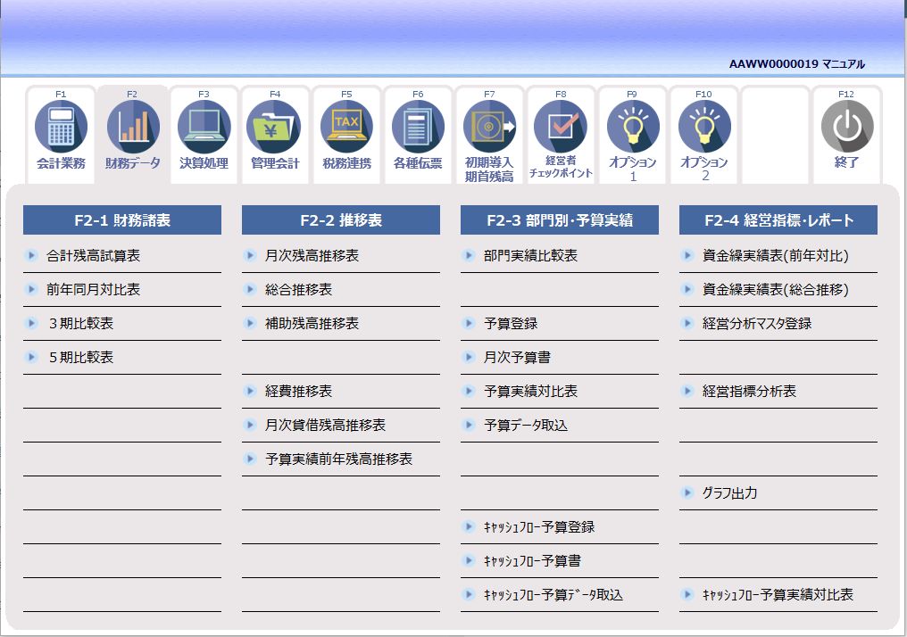The image size is (907, 637).
Task: Click the F2-4 経営指標・レポート section header
Action: point(778,219)
